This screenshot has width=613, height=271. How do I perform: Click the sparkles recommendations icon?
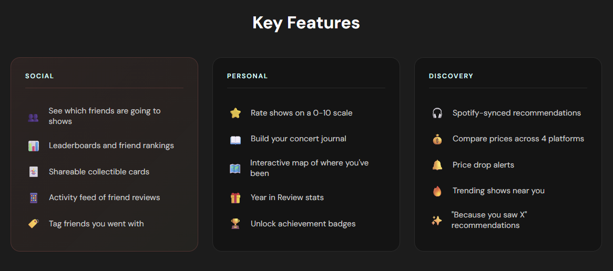[437, 221]
